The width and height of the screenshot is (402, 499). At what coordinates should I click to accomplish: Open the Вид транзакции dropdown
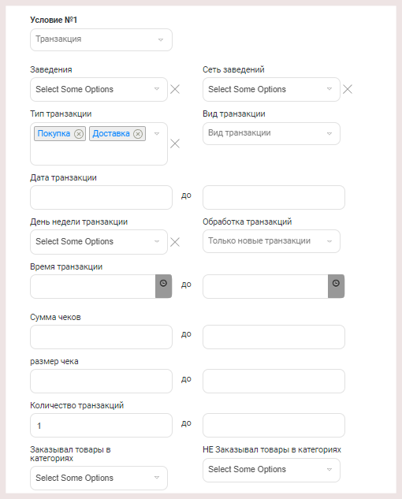click(x=271, y=133)
